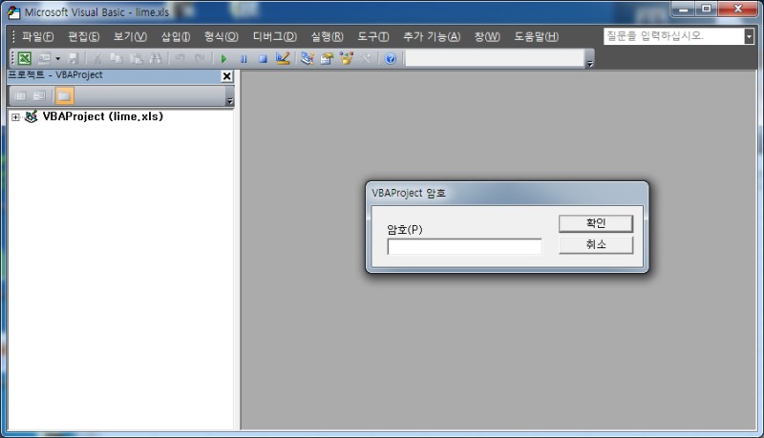Click the Copy icon in toolbar

point(116,58)
